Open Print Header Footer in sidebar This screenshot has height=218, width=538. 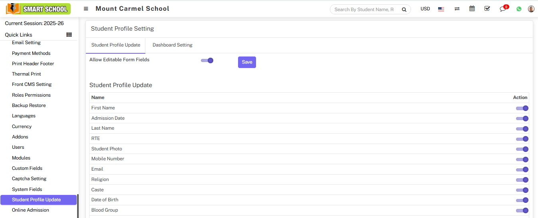point(33,64)
